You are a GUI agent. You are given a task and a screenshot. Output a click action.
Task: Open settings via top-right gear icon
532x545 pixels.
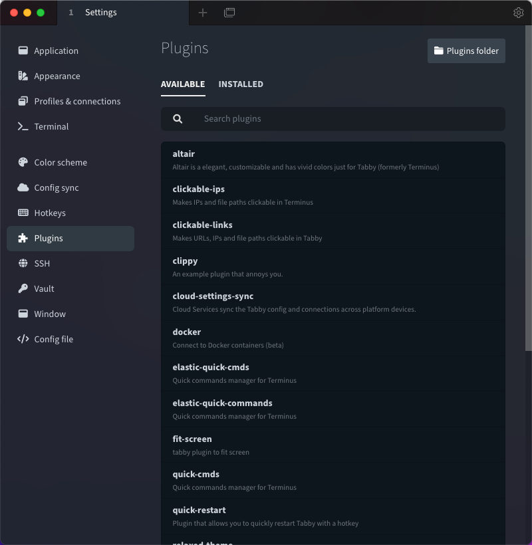[x=519, y=13]
